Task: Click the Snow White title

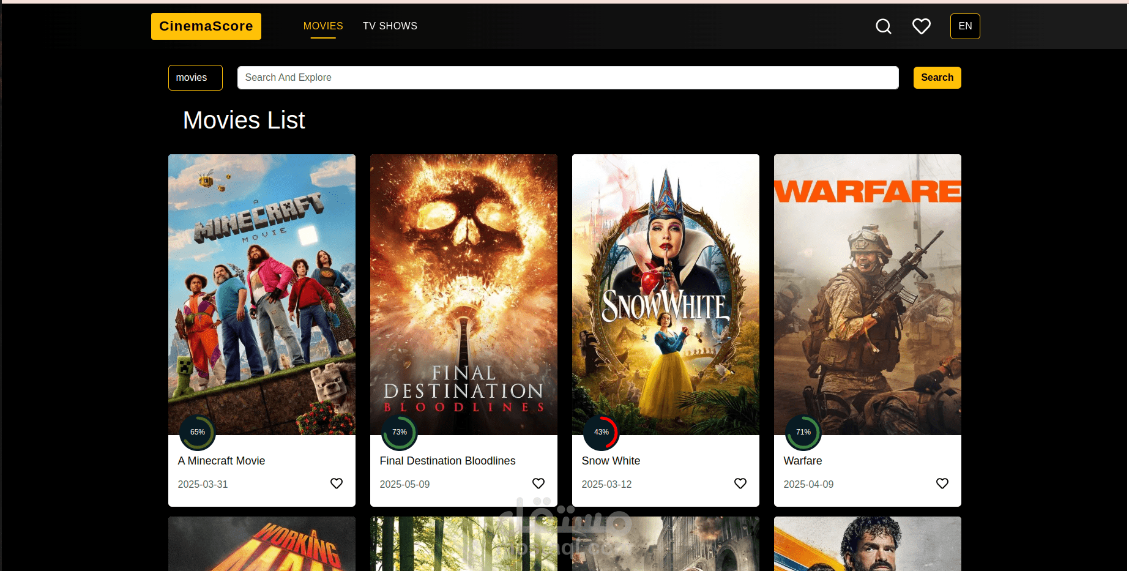Action: click(x=611, y=461)
